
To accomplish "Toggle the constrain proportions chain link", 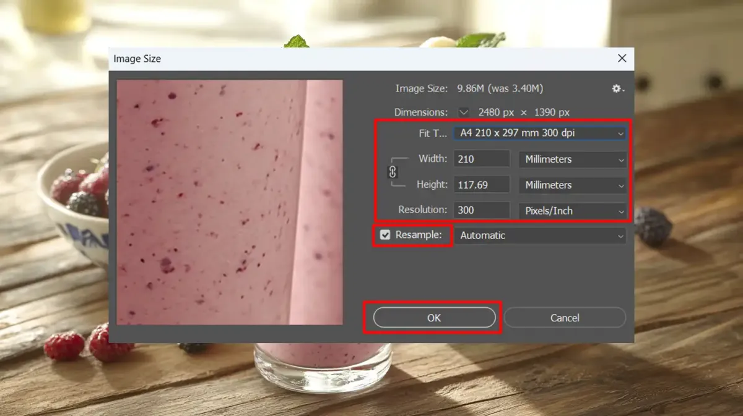I will point(393,172).
